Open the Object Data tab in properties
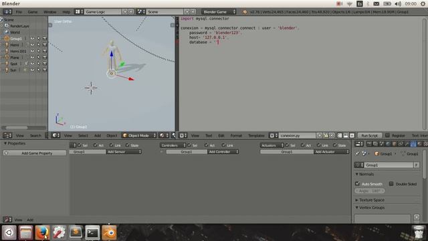 [x=413, y=144]
